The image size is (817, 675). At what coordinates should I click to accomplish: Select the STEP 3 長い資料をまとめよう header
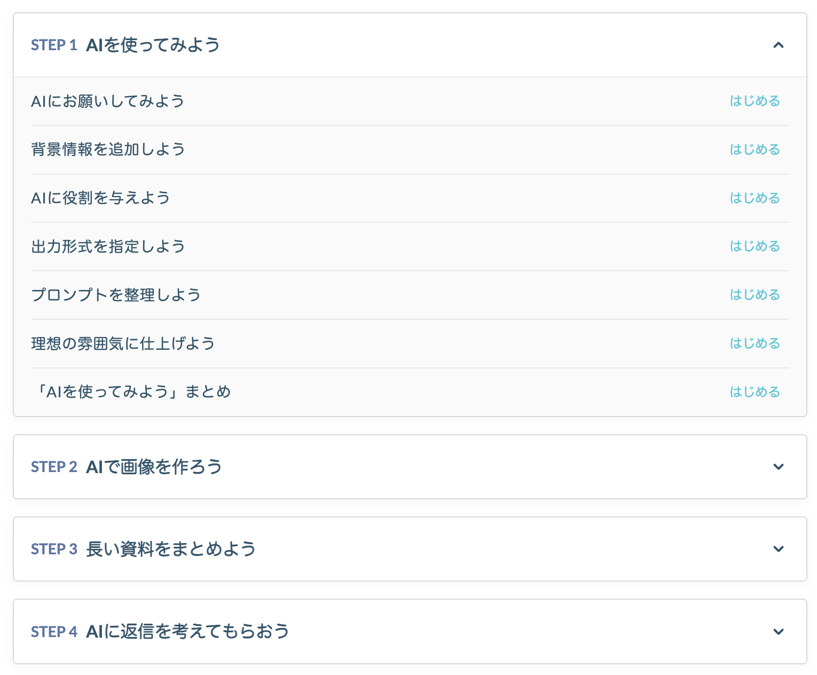143,549
